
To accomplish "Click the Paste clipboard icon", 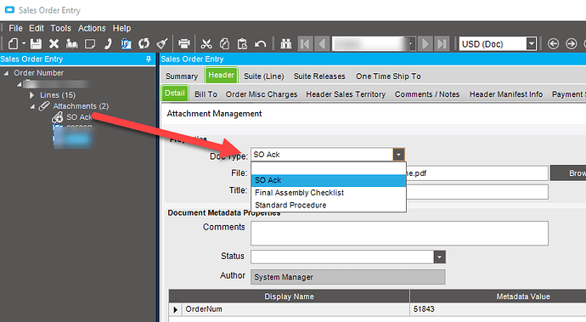I will click(242, 44).
